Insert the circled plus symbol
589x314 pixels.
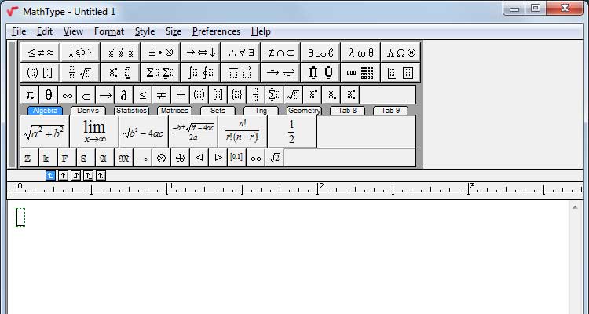tap(181, 158)
